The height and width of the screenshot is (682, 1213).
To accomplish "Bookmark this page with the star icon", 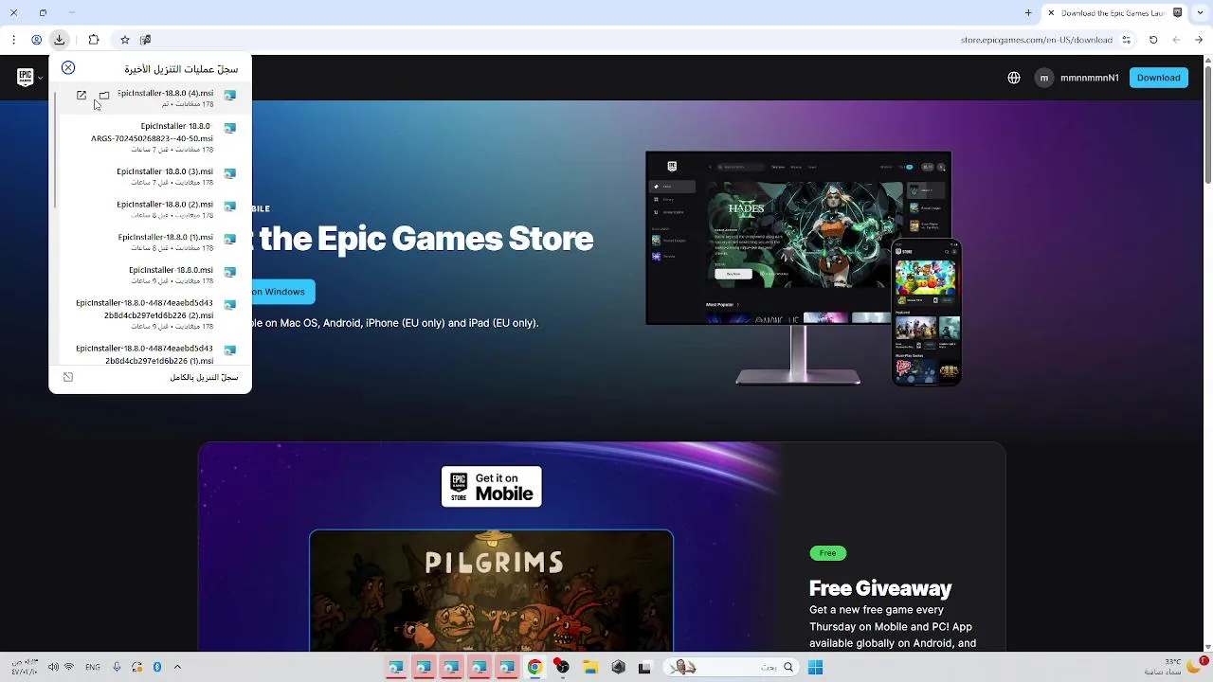I will point(124,40).
